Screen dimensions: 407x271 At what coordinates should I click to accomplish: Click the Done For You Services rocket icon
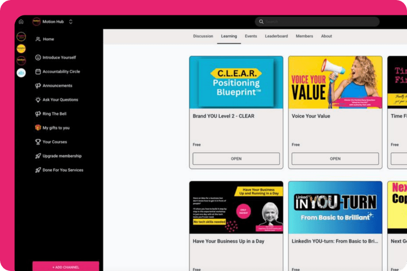tap(38, 170)
